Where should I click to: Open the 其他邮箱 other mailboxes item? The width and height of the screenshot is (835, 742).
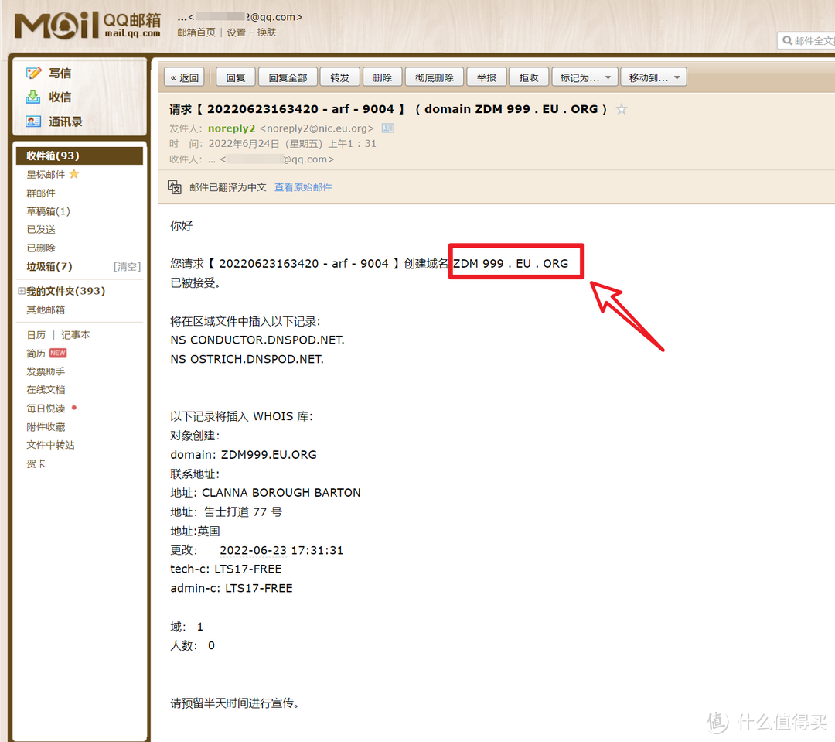point(46,309)
